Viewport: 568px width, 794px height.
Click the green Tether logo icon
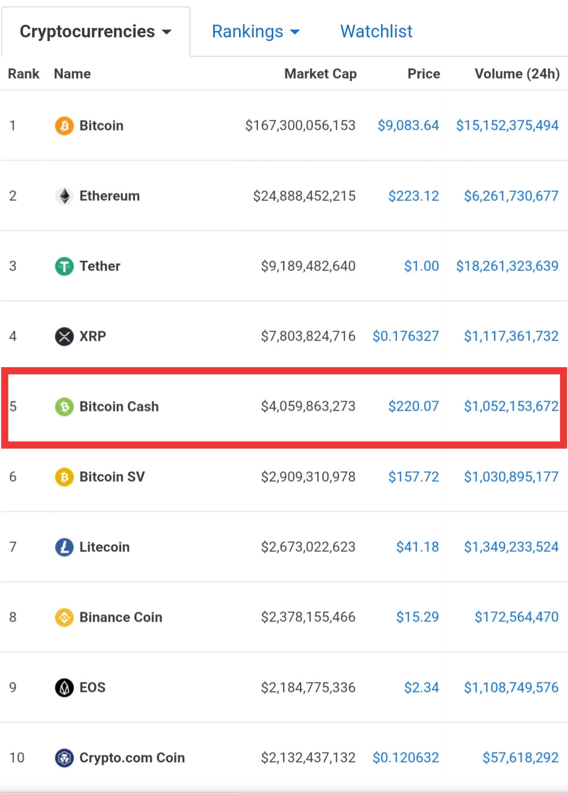pos(64,266)
